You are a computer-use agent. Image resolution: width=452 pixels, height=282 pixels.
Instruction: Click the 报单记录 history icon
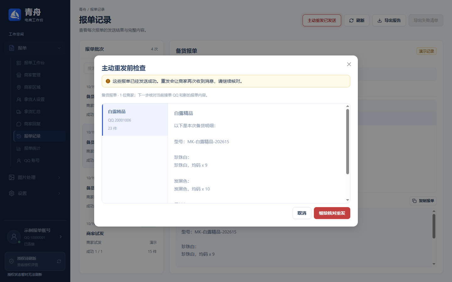click(19, 136)
